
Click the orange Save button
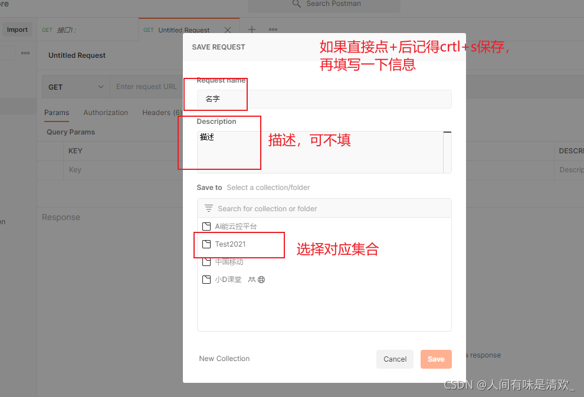436,359
